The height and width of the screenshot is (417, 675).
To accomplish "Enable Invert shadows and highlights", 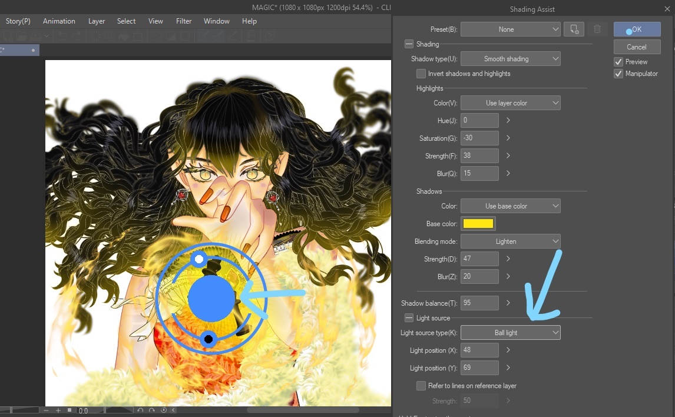I will pyautogui.click(x=421, y=74).
